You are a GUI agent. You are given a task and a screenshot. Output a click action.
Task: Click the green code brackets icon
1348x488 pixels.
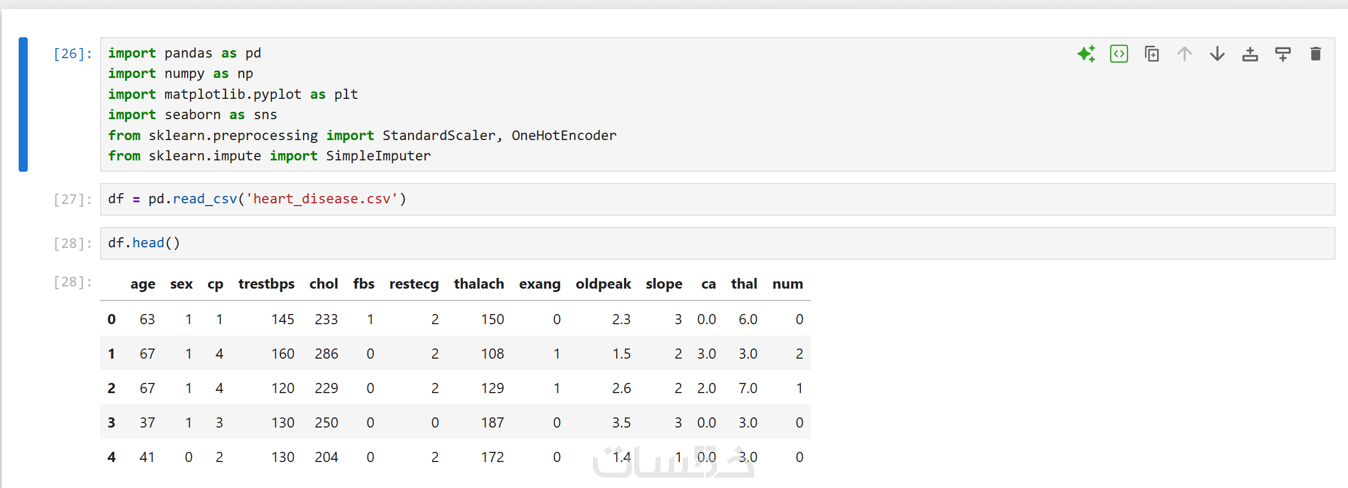tap(1119, 54)
